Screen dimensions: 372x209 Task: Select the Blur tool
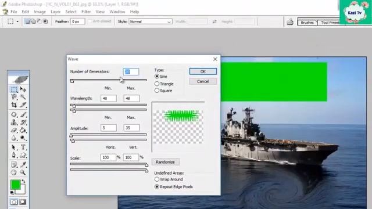pyautogui.click(x=14, y=138)
